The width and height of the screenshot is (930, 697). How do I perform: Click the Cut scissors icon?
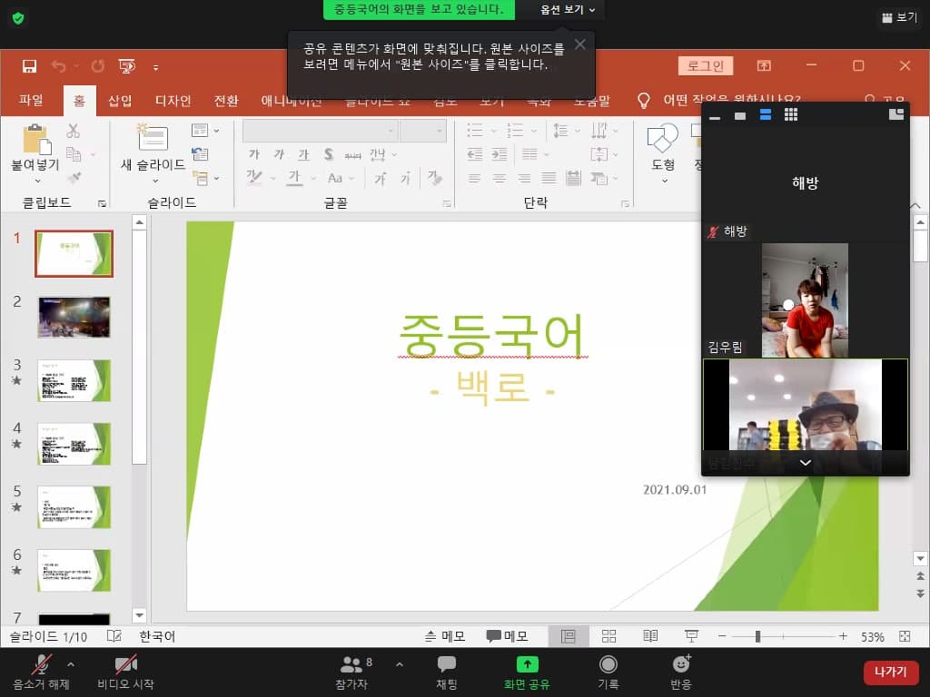coord(73,131)
